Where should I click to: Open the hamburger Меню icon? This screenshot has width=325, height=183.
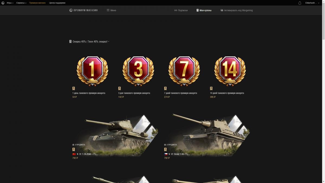click(x=108, y=10)
